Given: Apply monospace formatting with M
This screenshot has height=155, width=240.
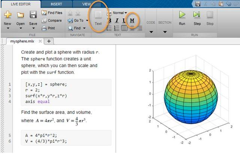Looking at the screenshot, I should (132, 20).
